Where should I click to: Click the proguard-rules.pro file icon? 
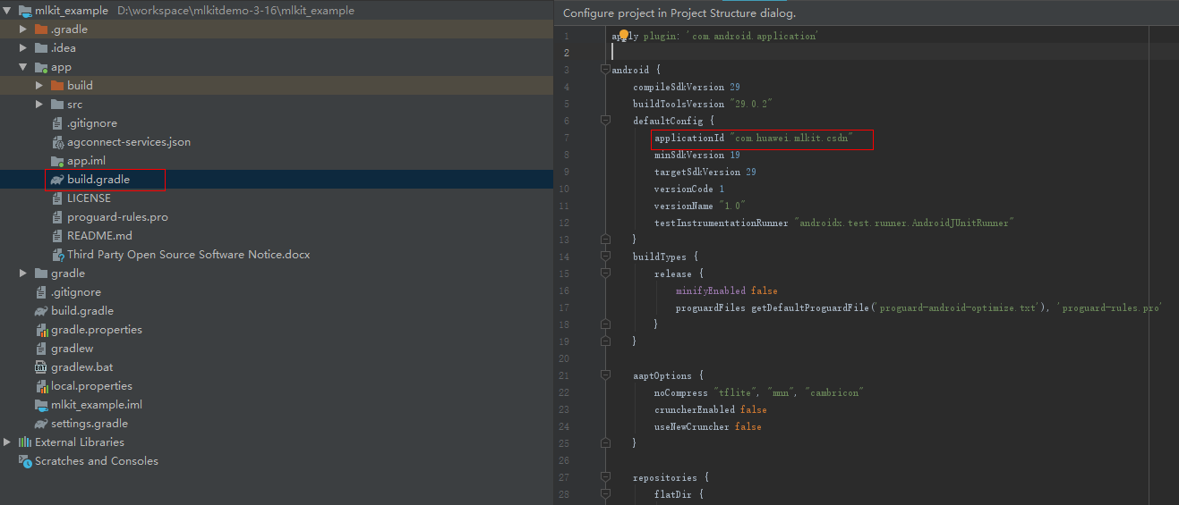tap(57, 217)
